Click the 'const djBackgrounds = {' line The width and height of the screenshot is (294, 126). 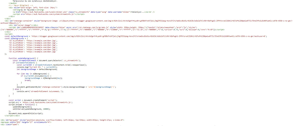pyautogui.click(x=16, y=38)
